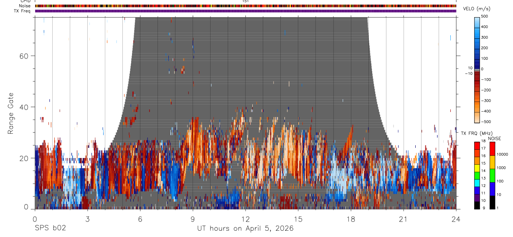513x237 pixels.
Task: Click the purple TX Freq strip above the plot
Action: point(245,11)
